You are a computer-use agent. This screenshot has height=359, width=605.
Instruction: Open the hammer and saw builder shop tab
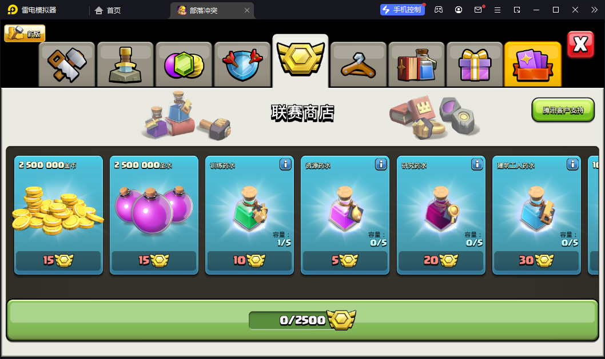click(67, 64)
